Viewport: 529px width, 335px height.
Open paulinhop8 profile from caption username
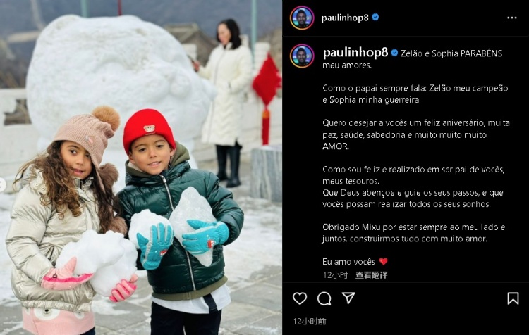point(355,53)
